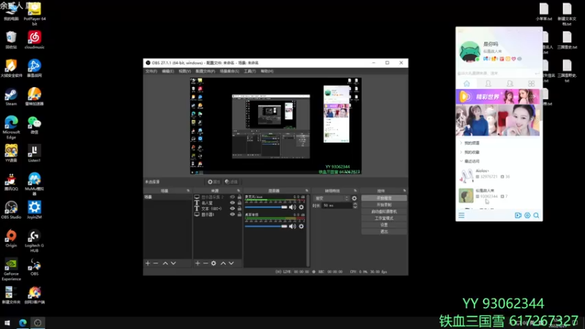Open the first (File) menu in OBS
Image resolution: width=585 pixels, height=329 pixels.
click(151, 71)
